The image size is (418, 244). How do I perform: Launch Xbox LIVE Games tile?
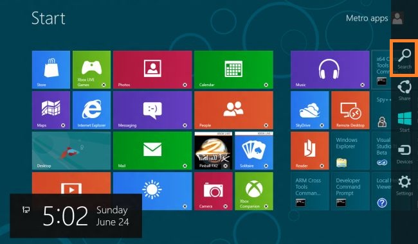click(91, 69)
